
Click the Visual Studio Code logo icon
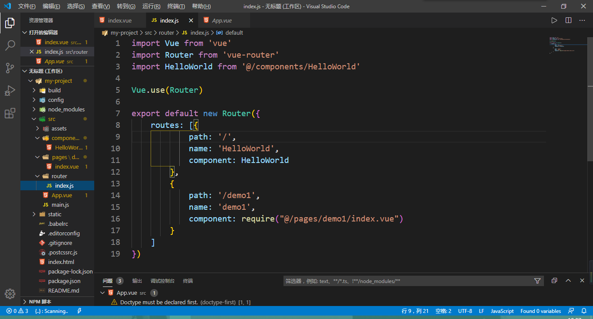click(7, 6)
